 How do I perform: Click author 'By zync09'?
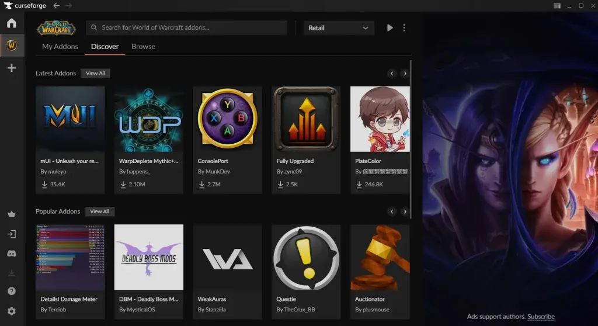coord(289,172)
